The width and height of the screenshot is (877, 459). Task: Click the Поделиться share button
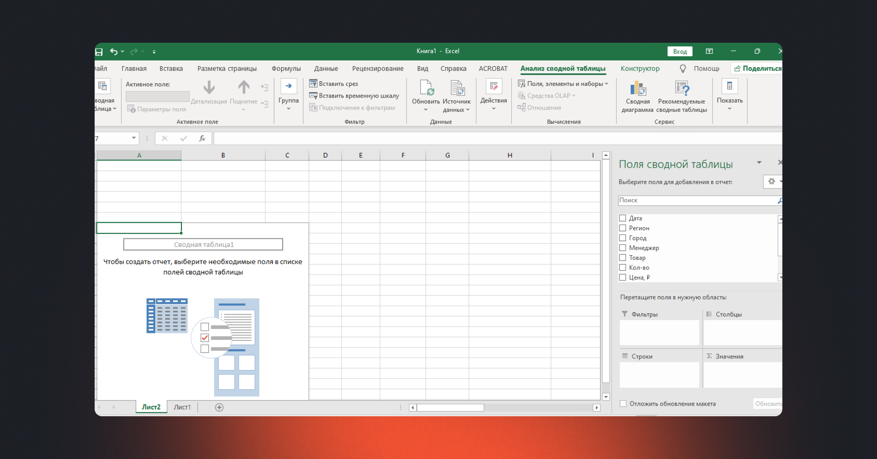pos(758,68)
